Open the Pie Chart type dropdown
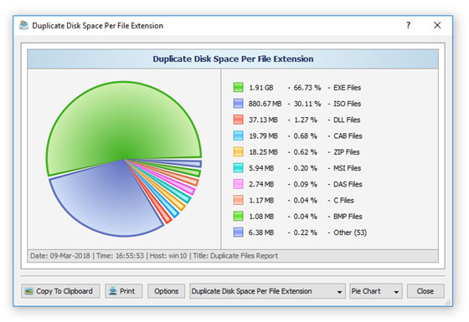469x322 pixels. tap(376, 291)
